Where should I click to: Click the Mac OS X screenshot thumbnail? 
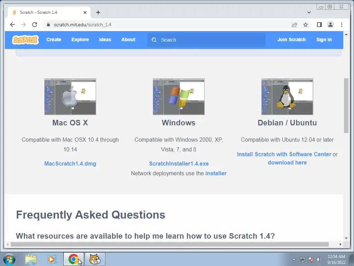[x=70, y=97]
